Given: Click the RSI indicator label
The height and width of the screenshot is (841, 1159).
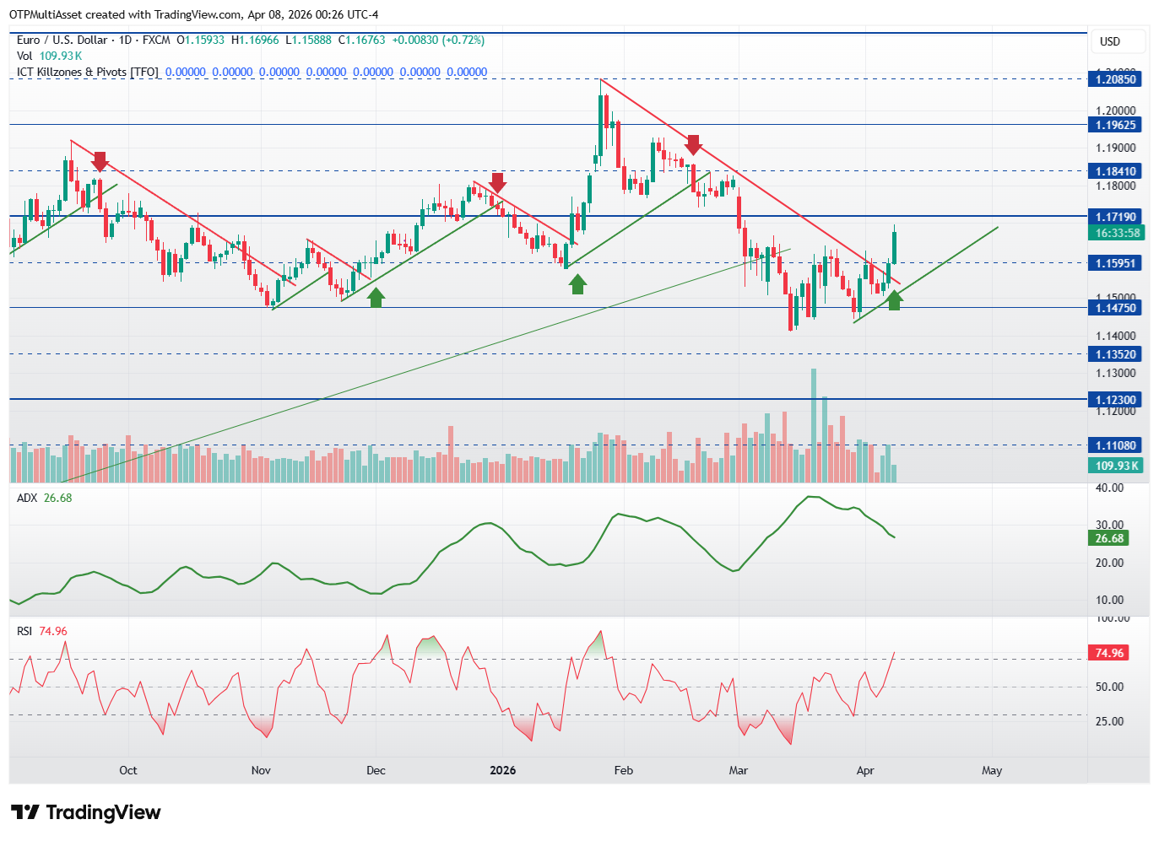Looking at the screenshot, I should click(24, 631).
